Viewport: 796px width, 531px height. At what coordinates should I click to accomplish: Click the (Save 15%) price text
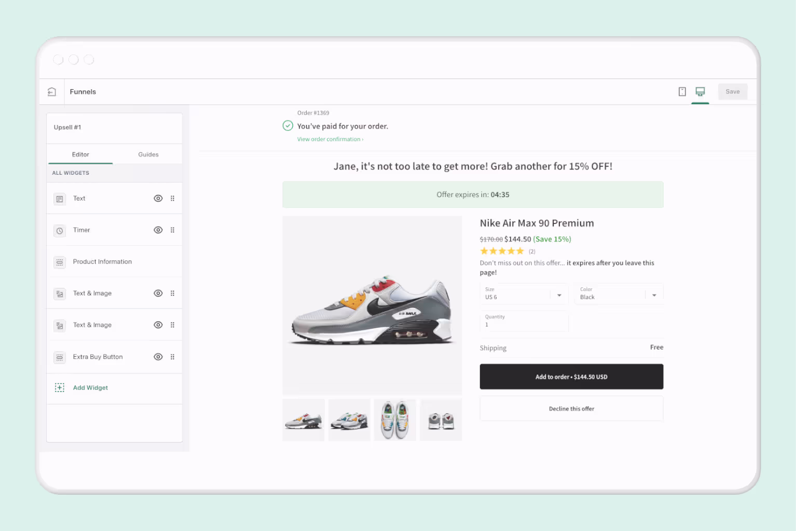click(x=552, y=240)
